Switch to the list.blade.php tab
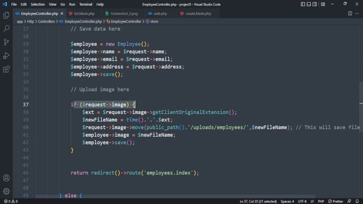Image resolution: width=363 pixels, height=204 pixels. pyautogui.click(x=84, y=14)
